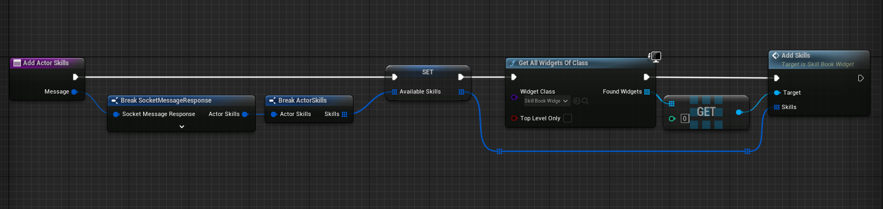
Task: Click the GET node index integer pin
Action: click(x=672, y=119)
